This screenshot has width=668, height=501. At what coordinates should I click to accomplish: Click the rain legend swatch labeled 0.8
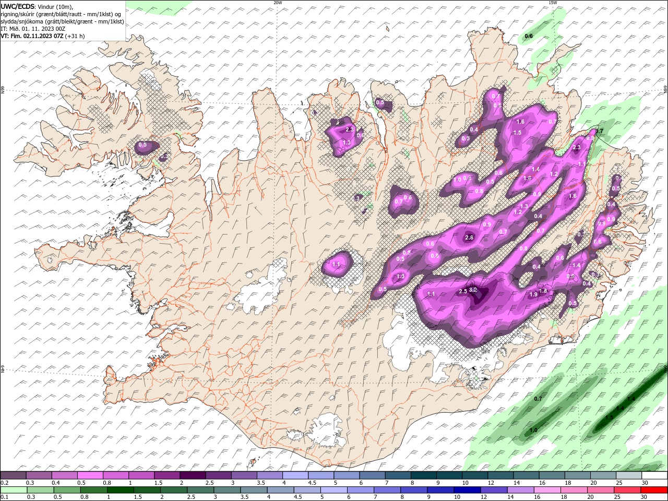coord(94,490)
